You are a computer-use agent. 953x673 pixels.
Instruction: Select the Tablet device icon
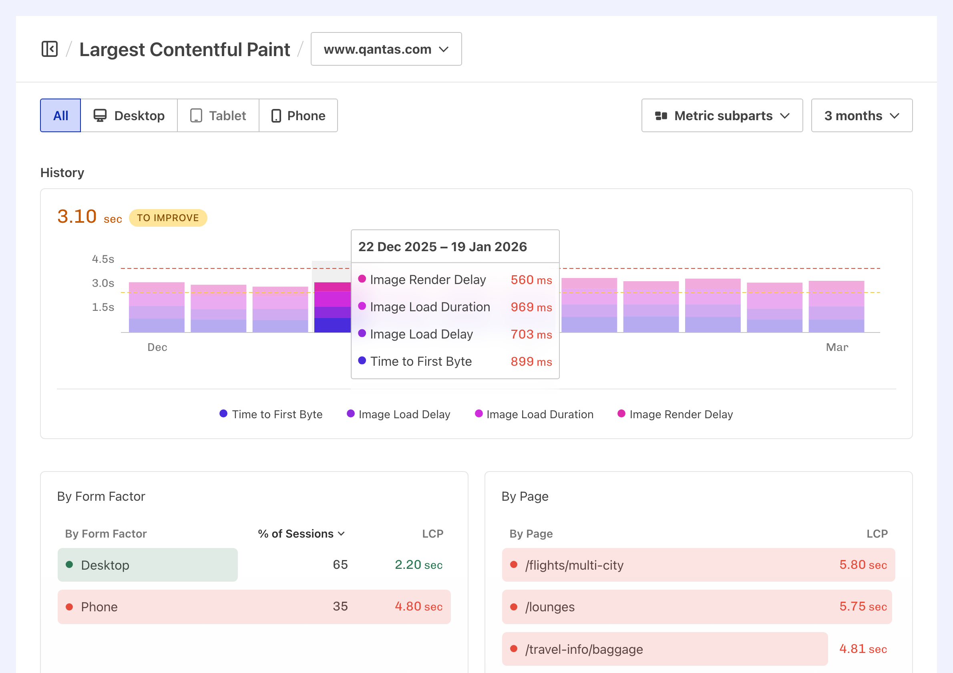[196, 115]
